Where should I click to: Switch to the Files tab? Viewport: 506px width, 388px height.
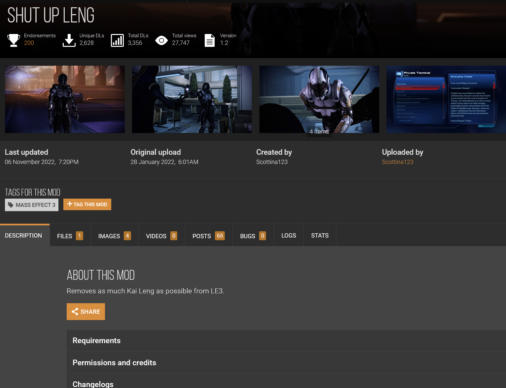(70, 236)
